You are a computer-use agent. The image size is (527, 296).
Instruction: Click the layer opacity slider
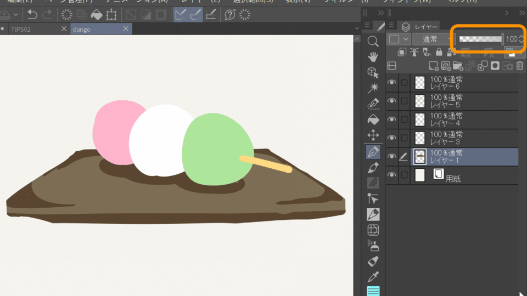tap(480, 39)
